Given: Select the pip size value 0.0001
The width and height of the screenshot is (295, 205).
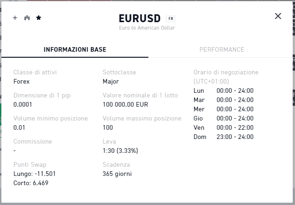Looking at the screenshot, I should pyautogui.click(x=23, y=104).
